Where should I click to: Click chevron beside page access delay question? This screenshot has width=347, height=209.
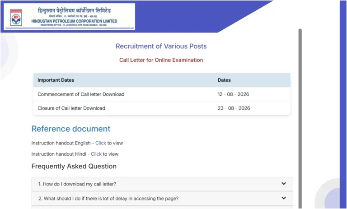[284, 198]
